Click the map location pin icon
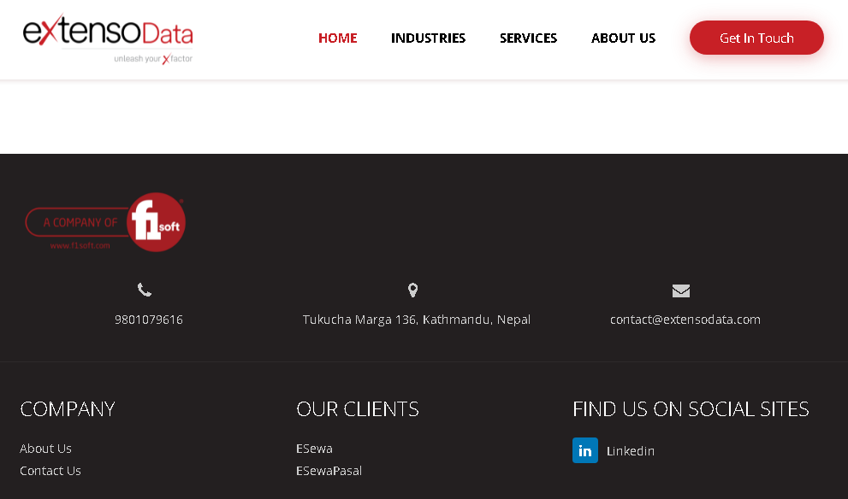The width and height of the screenshot is (848, 499). (412, 290)
